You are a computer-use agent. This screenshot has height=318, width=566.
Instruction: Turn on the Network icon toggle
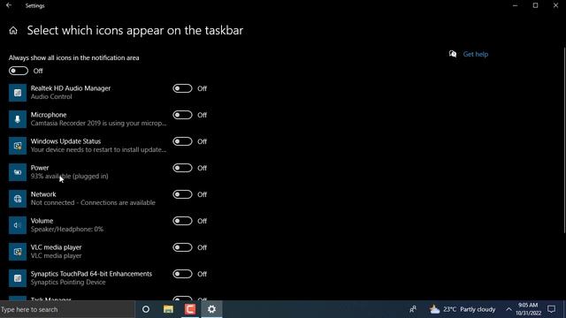coord(182,194)
